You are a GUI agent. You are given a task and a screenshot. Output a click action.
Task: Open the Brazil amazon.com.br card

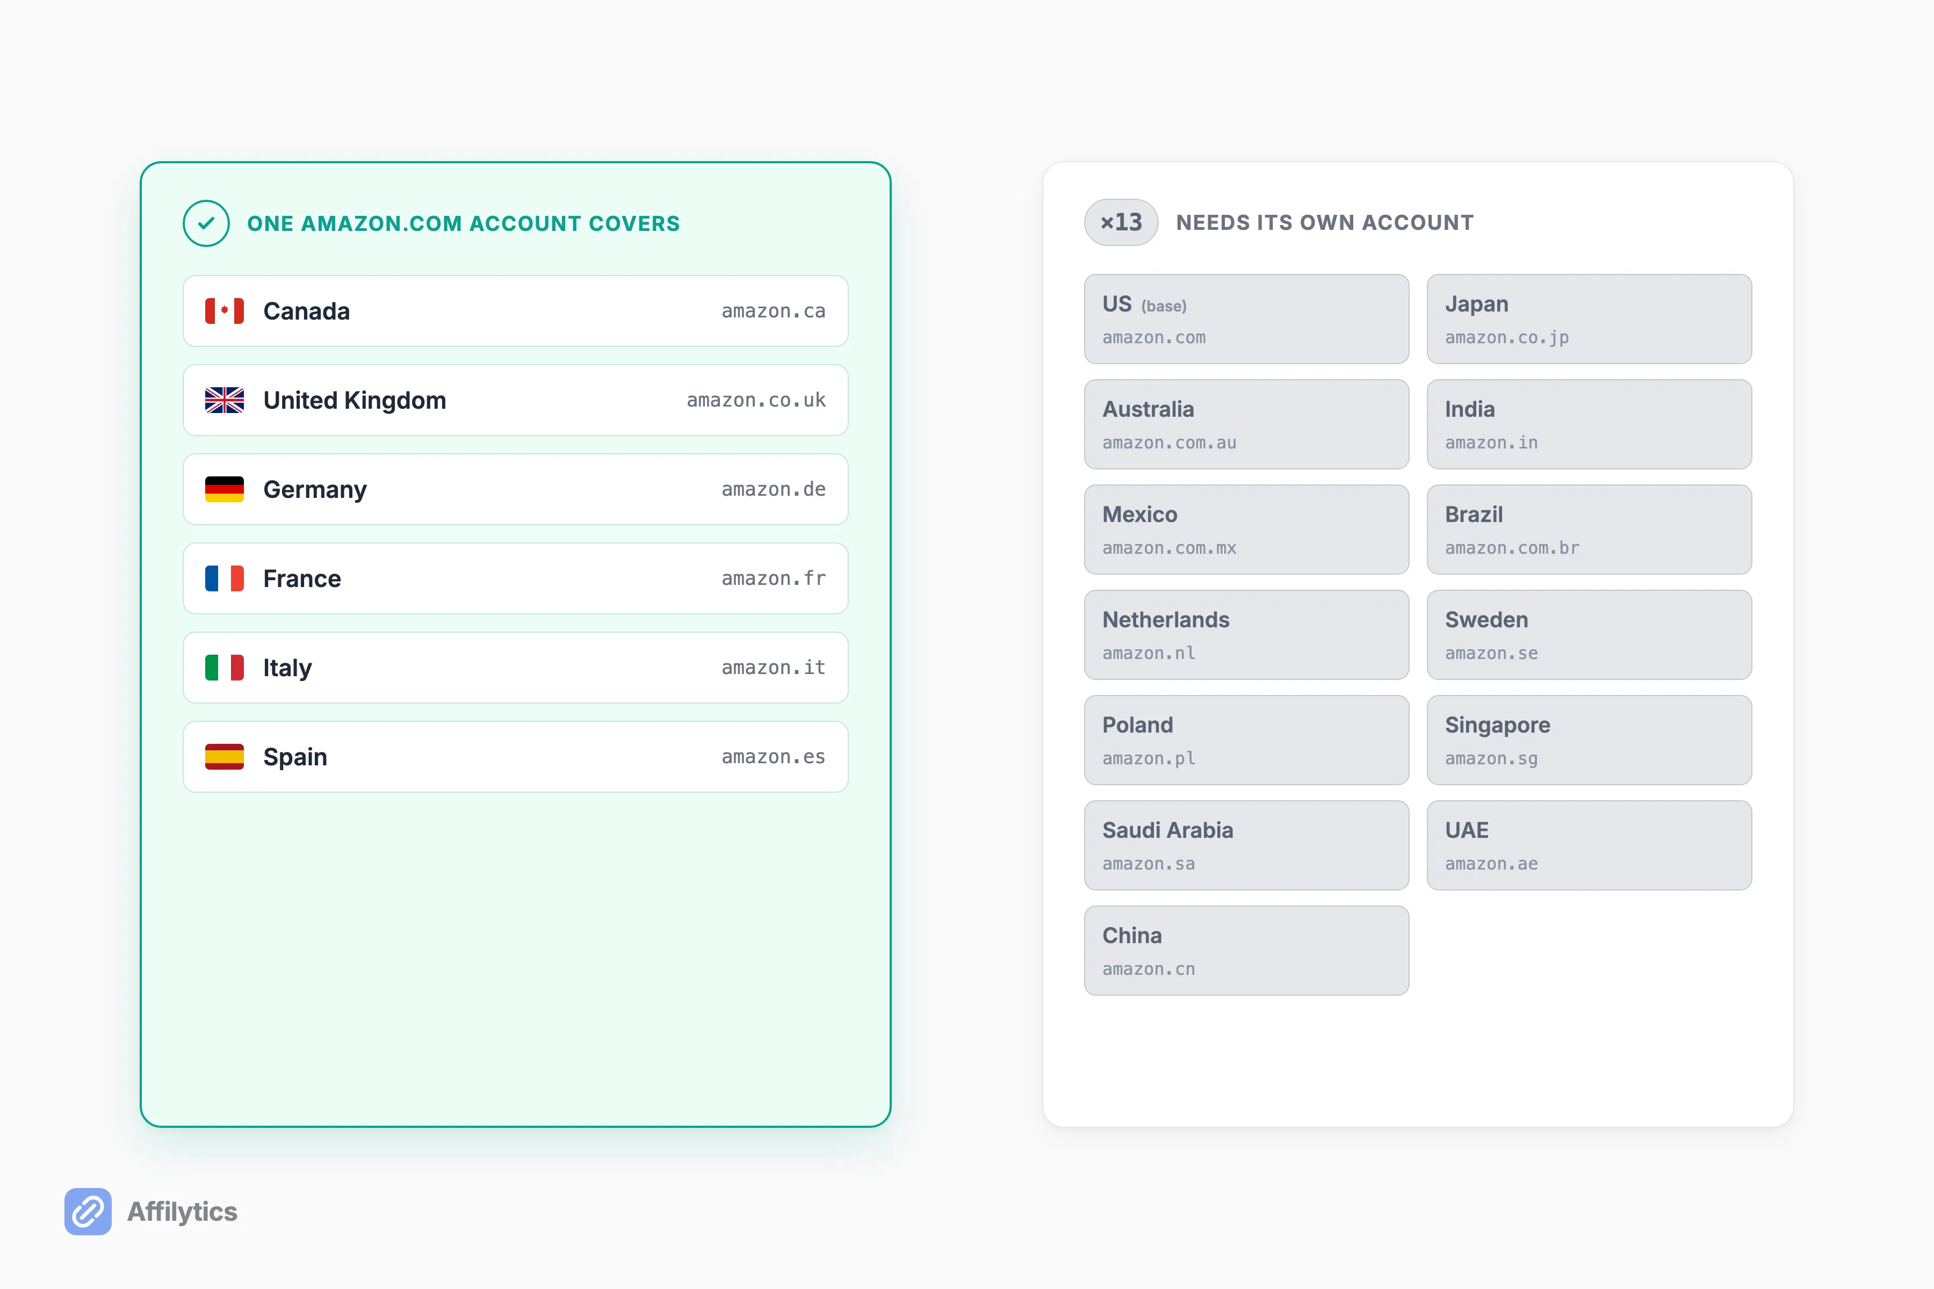(1590, 530)
